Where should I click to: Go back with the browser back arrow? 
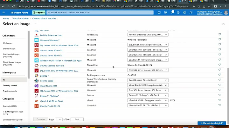3,6
